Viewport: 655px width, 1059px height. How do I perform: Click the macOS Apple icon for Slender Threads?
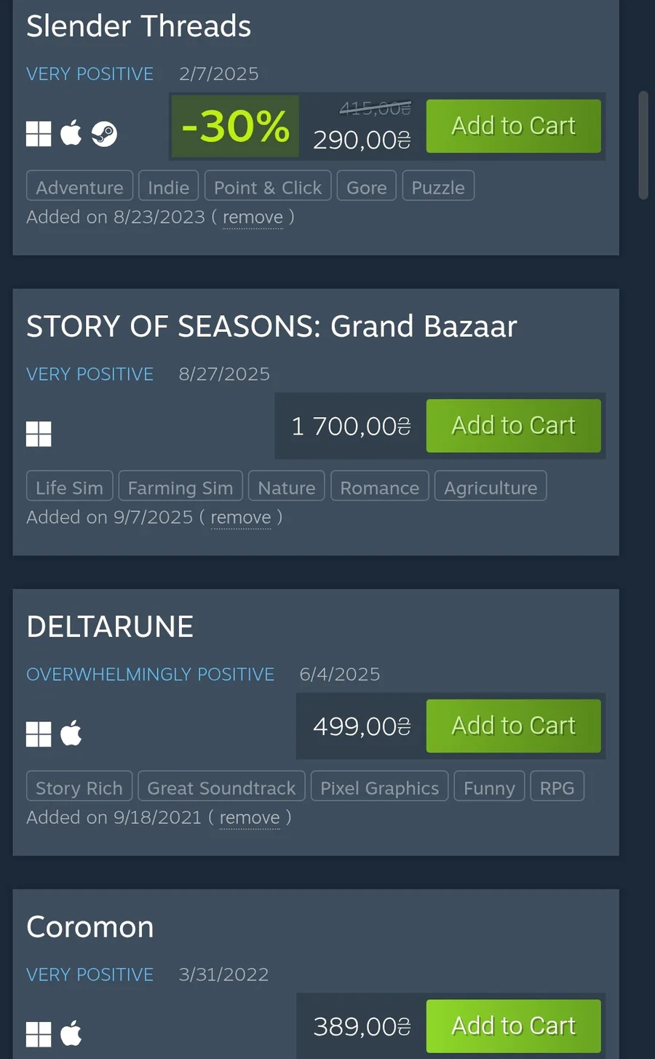tap(71, 133)
